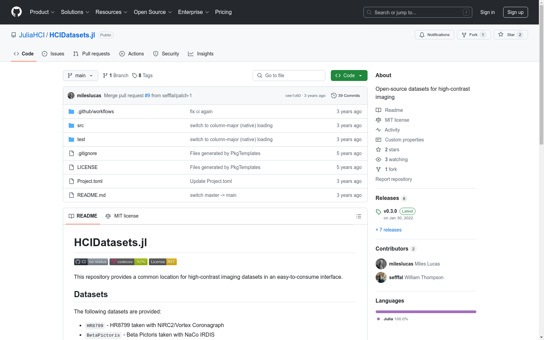This screenshot has width=544, height=340.
Task: Select the MIT license tab in file viewer
Action: tap(122, 216)
